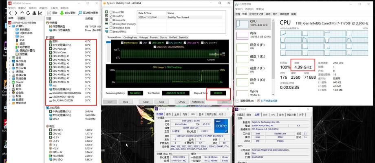This screenshot has height=163, width=375.
Task: Switch to the Voltages tab
Action: [143, 37]
